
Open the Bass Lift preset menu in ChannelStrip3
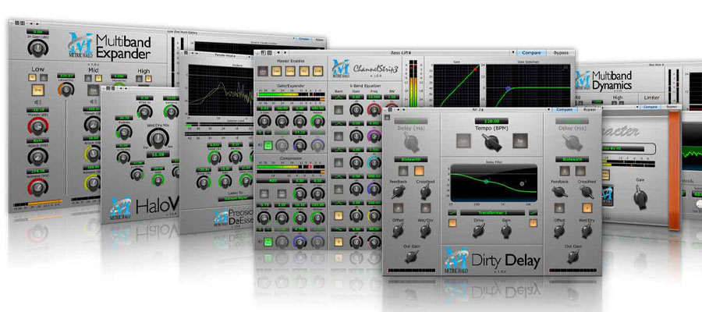[402, 53]
